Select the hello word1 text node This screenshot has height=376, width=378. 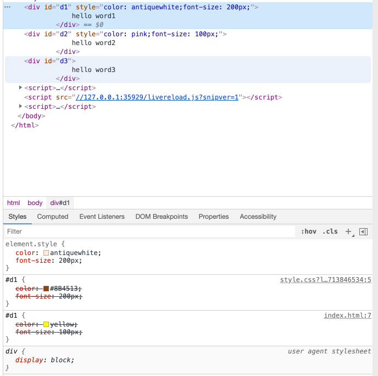tap(93, 16)
